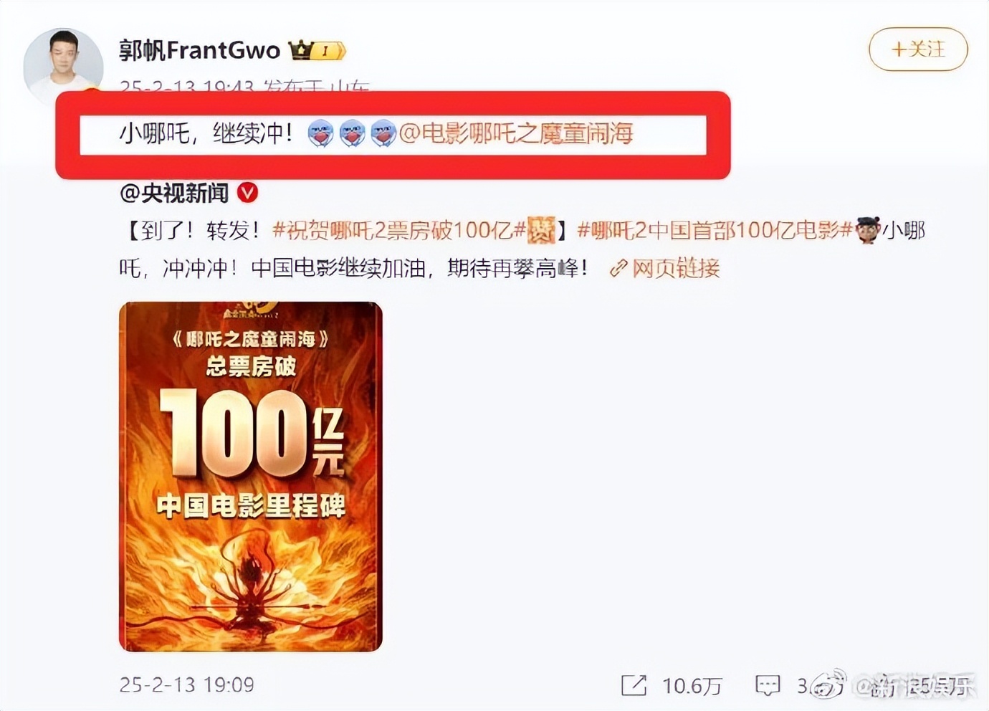
Task: Tap the repost arrow icon
Action: pos(634,685)
